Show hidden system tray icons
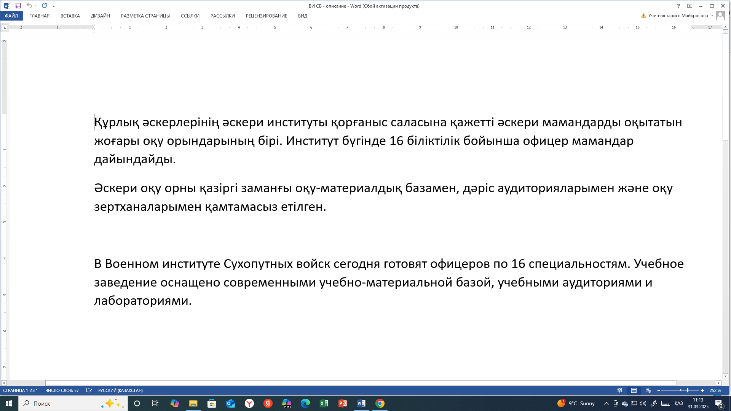 pos(607,403)
